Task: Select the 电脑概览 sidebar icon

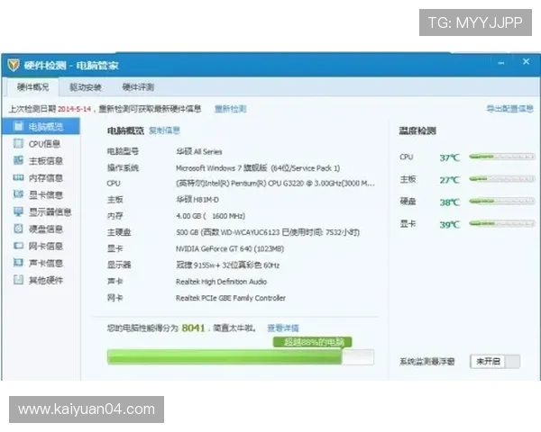Action: [19, 126]
